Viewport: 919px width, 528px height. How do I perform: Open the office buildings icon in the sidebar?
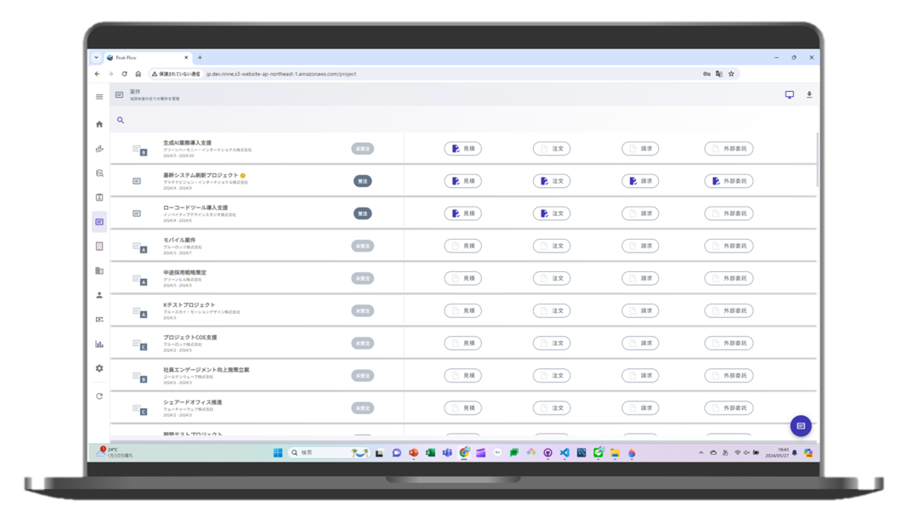pyautogui.click(x=99, y=270)
